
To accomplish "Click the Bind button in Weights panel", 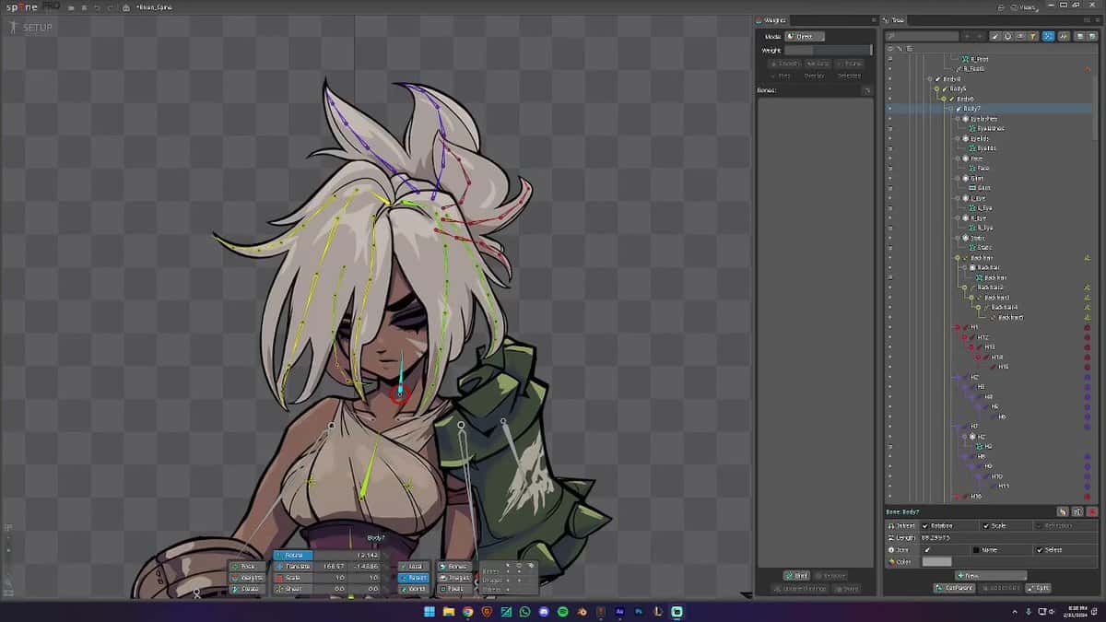I will (796, 576).
